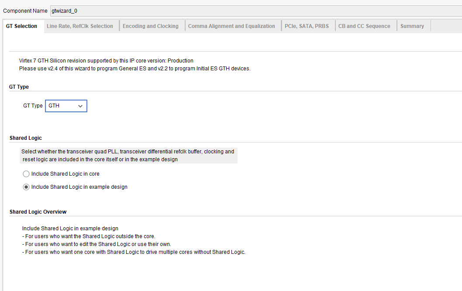Screen dimensions: 462x291
Task: Click the Shared Logic section heading
Action: [26, 138]
